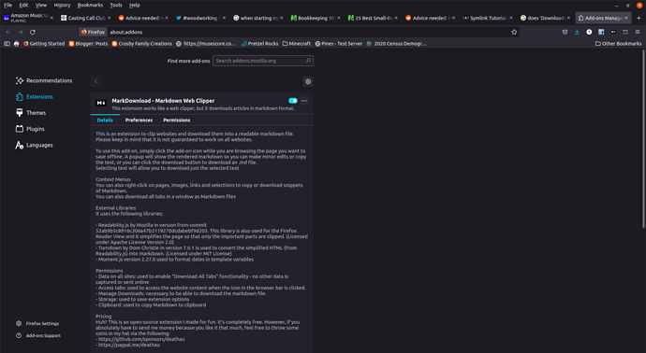Open the History menu
Screen dimensions: 646x353
[x=62, y=5]
